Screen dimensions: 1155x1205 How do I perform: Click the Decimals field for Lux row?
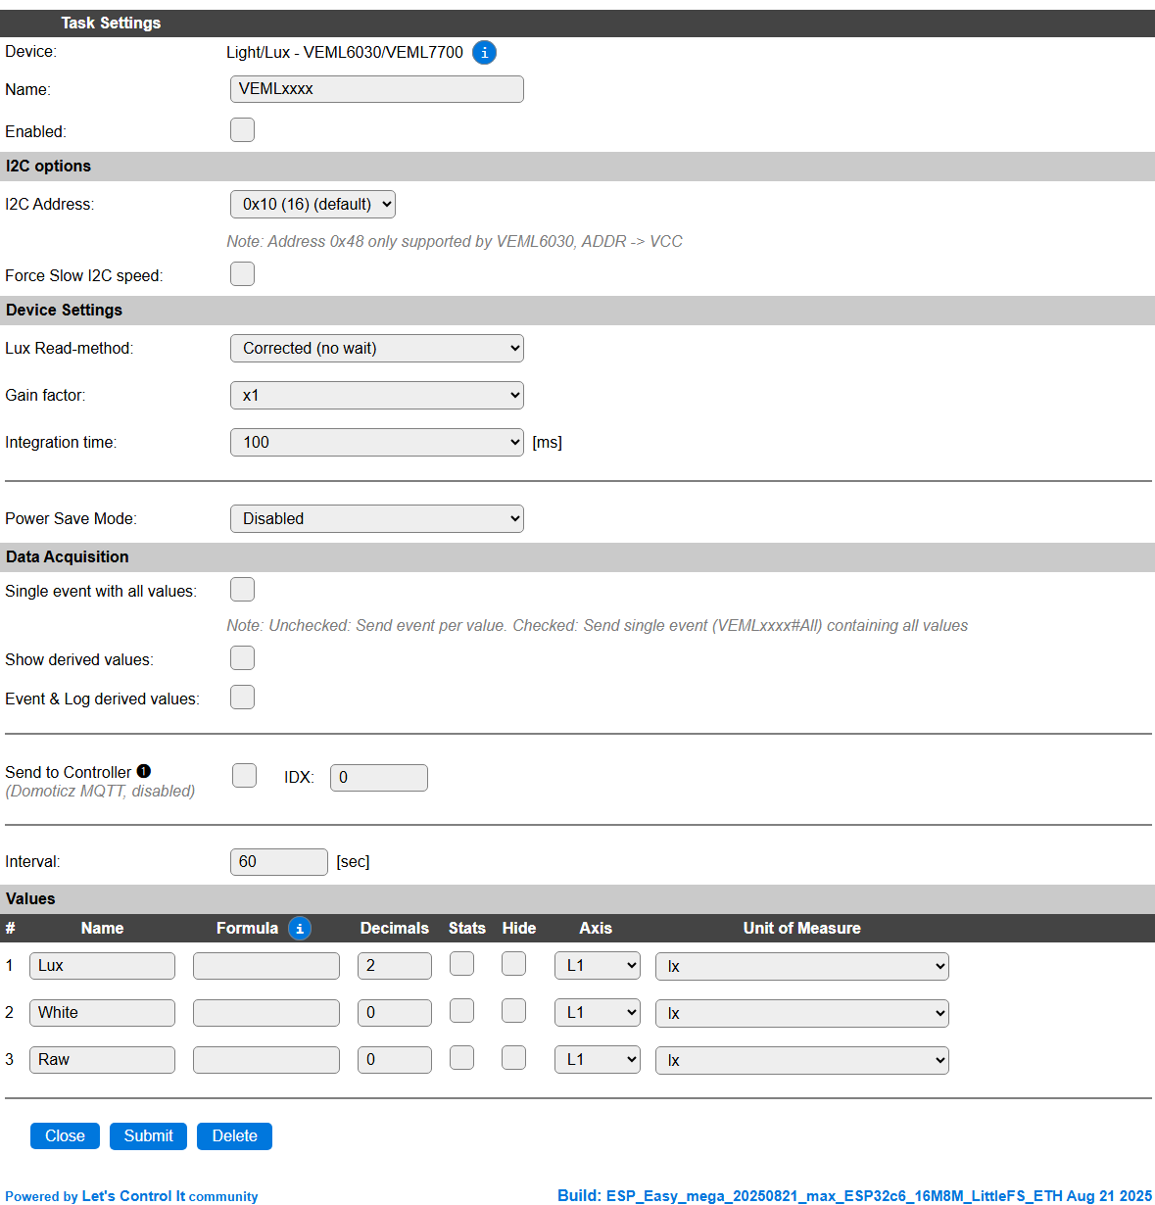click(x=395, y=966)
